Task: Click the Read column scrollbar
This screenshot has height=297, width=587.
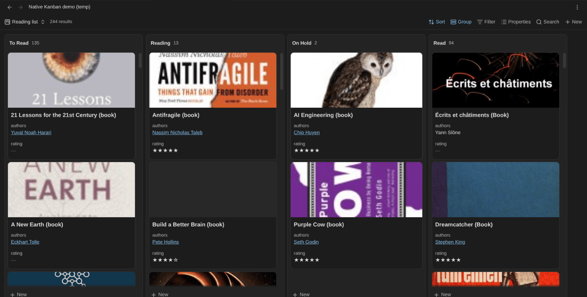Action: click(565, 60)
